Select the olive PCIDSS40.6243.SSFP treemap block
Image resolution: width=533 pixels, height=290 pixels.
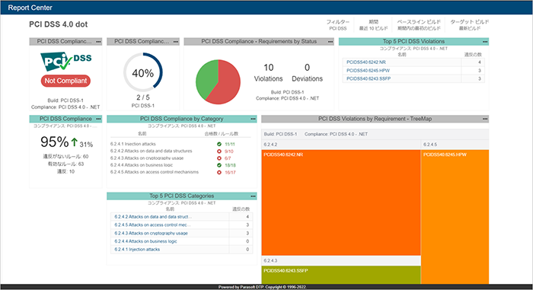click(341, 275)
